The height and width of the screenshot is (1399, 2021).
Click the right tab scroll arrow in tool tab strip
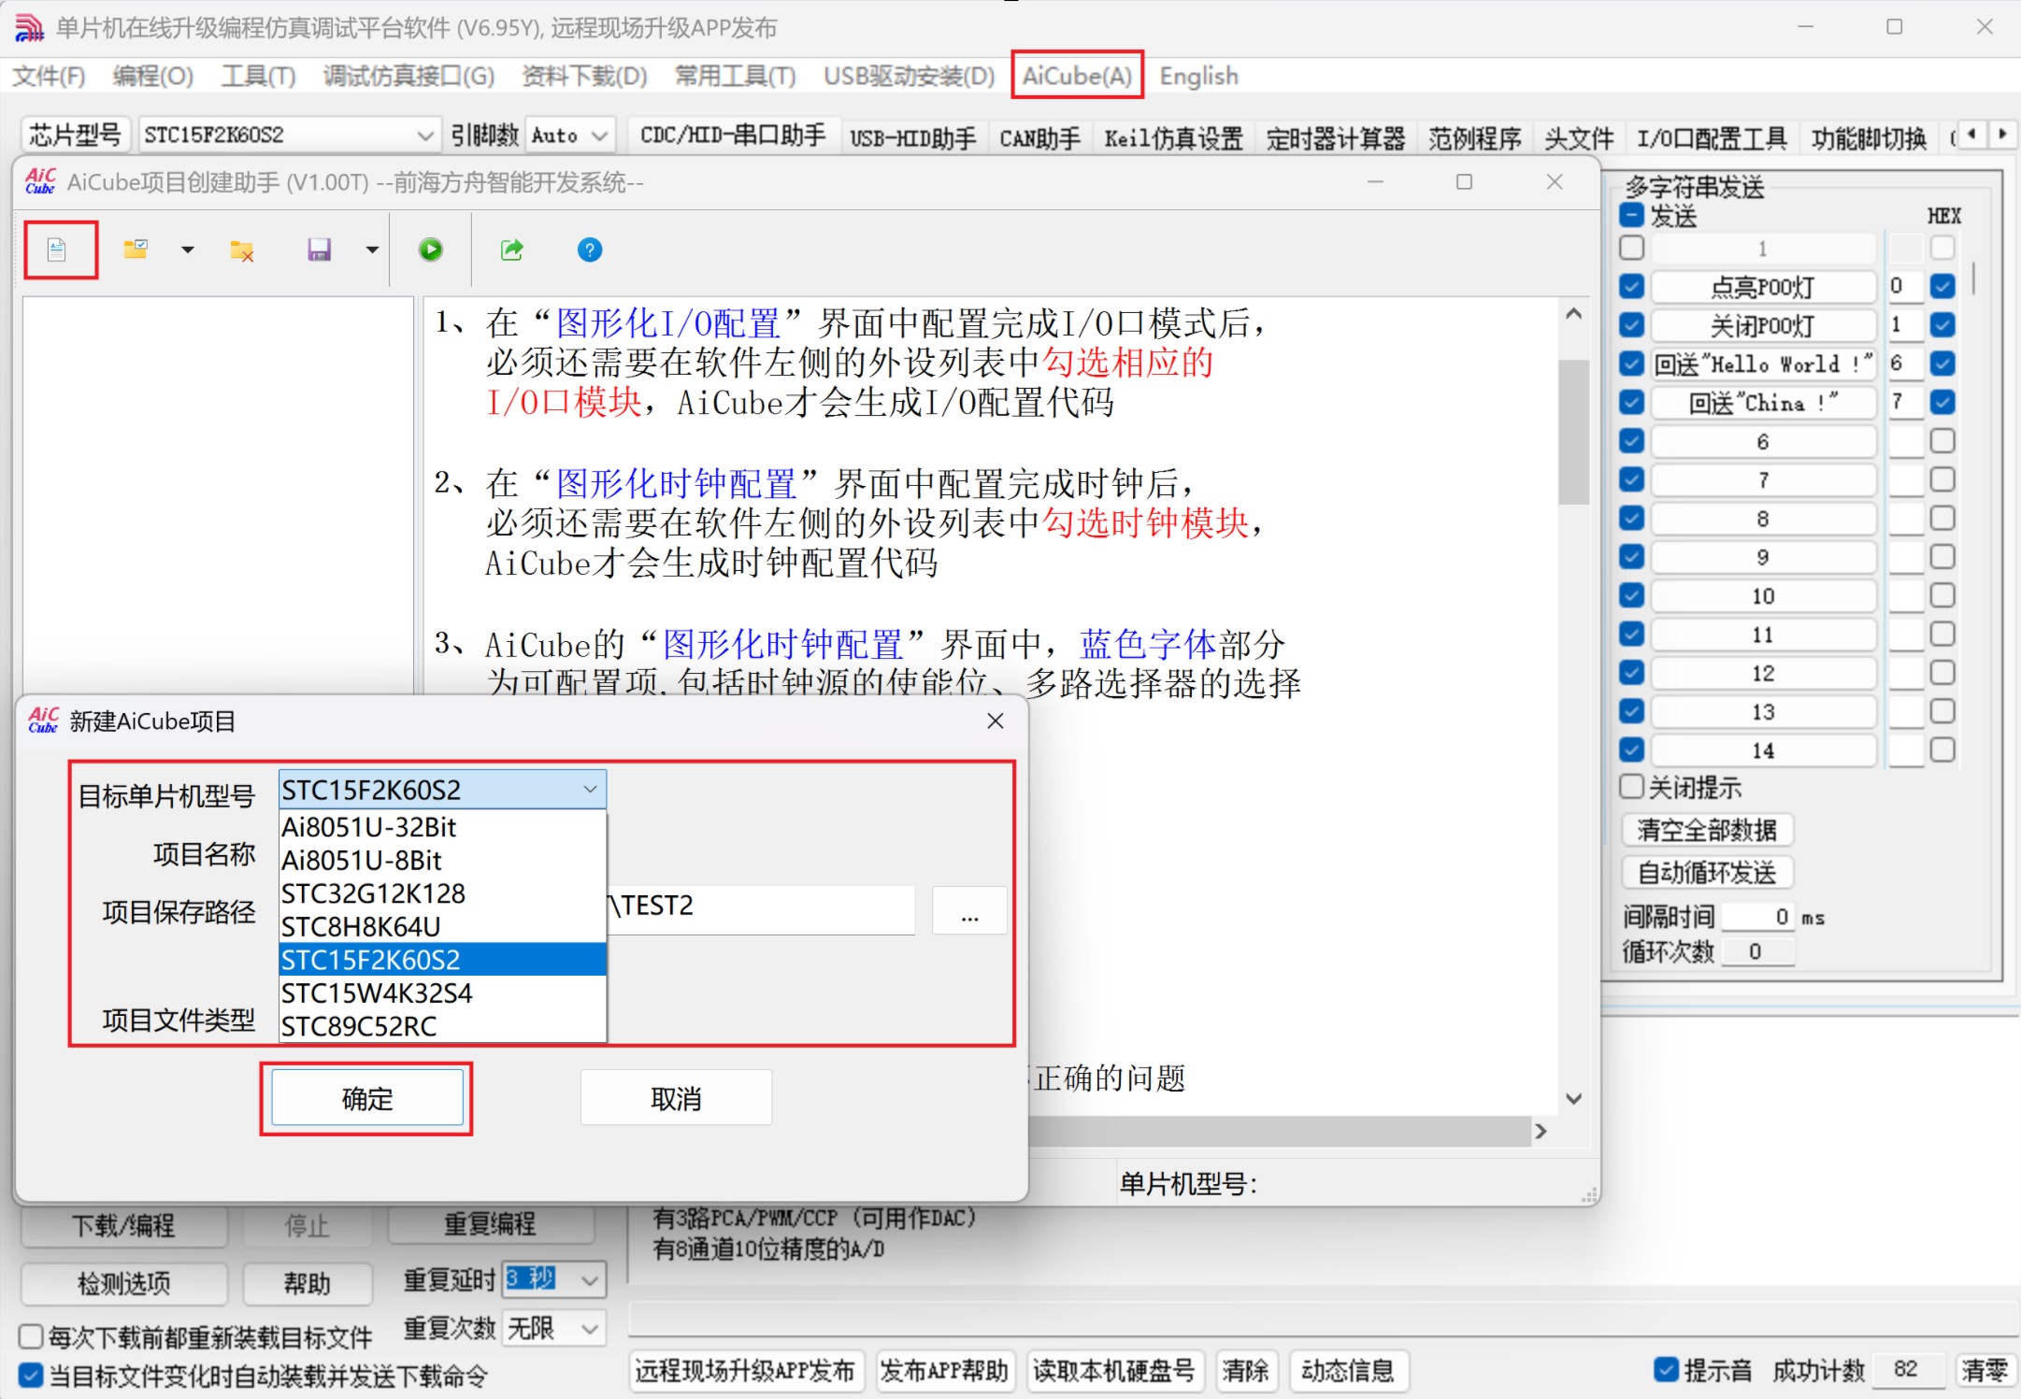pyautogui.click(x=2002, y=135)
